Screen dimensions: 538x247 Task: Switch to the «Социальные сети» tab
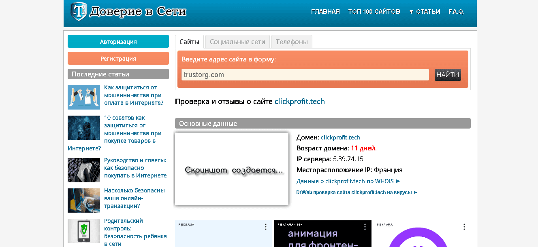pos(237,41)
